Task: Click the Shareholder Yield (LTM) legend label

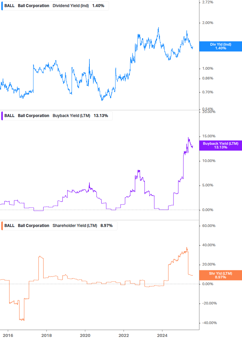Action: click(x=75, y=226)
